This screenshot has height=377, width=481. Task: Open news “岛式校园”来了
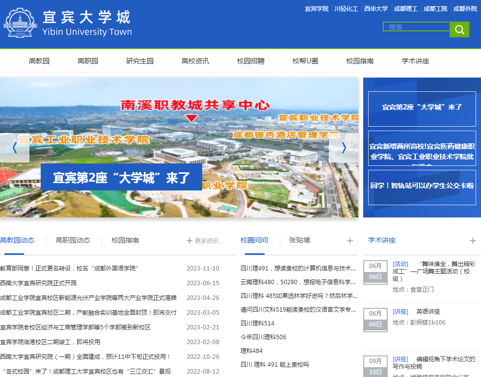(x=85, y=372)
